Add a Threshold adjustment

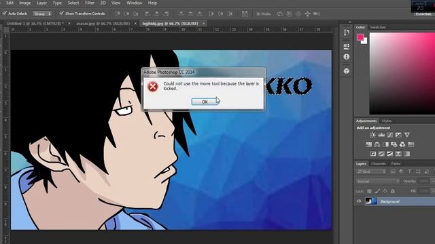(x=389, y=154)
